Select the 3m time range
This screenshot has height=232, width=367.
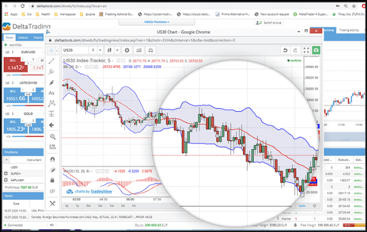[100, 206]
